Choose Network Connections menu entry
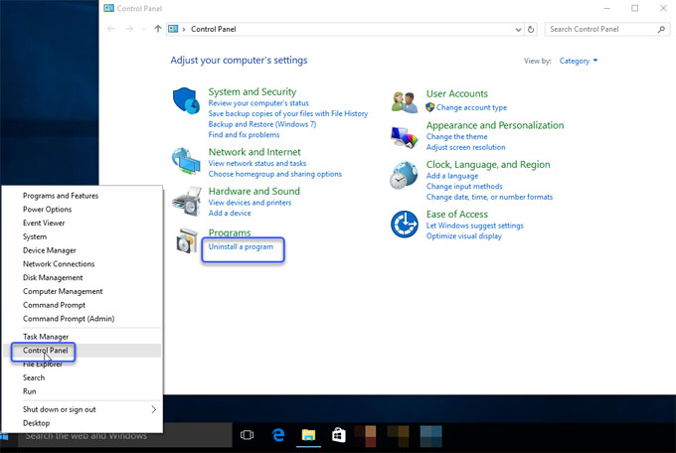The width and height of the screenshot is (676, 453). coord(59,264)
